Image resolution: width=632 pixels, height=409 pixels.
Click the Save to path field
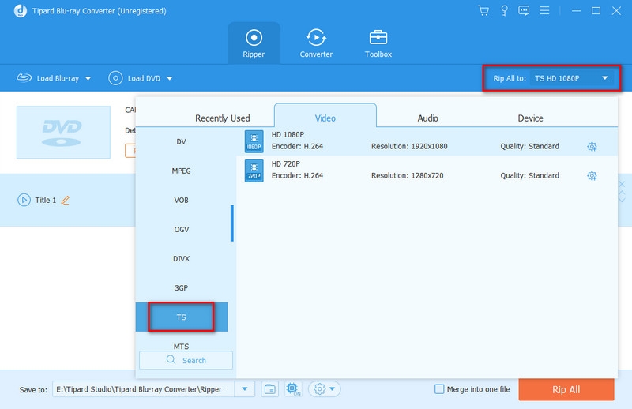tap(143, 389)
